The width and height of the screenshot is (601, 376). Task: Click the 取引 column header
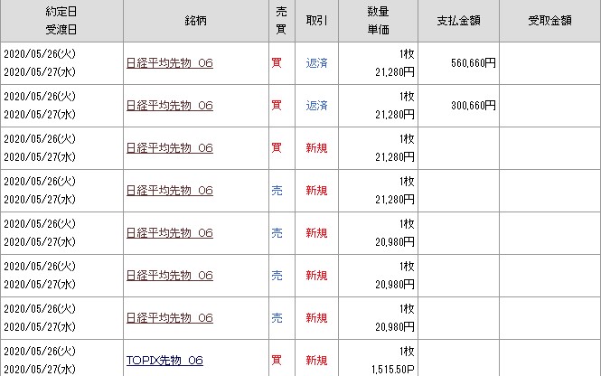(316, 19)
